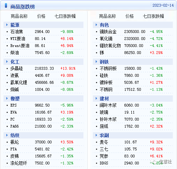Select the 党参 commodity name
The width and height of the screenshot is (177, 169).
(104, 156)
